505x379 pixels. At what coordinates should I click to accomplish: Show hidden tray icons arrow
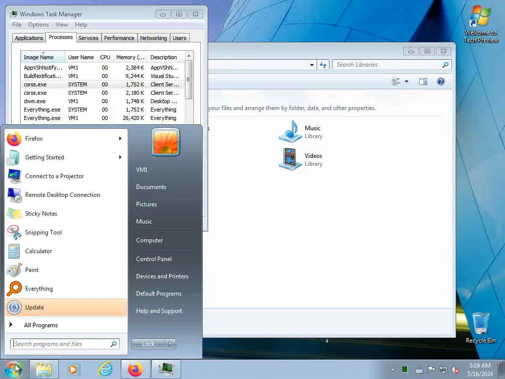click(392, 370)
